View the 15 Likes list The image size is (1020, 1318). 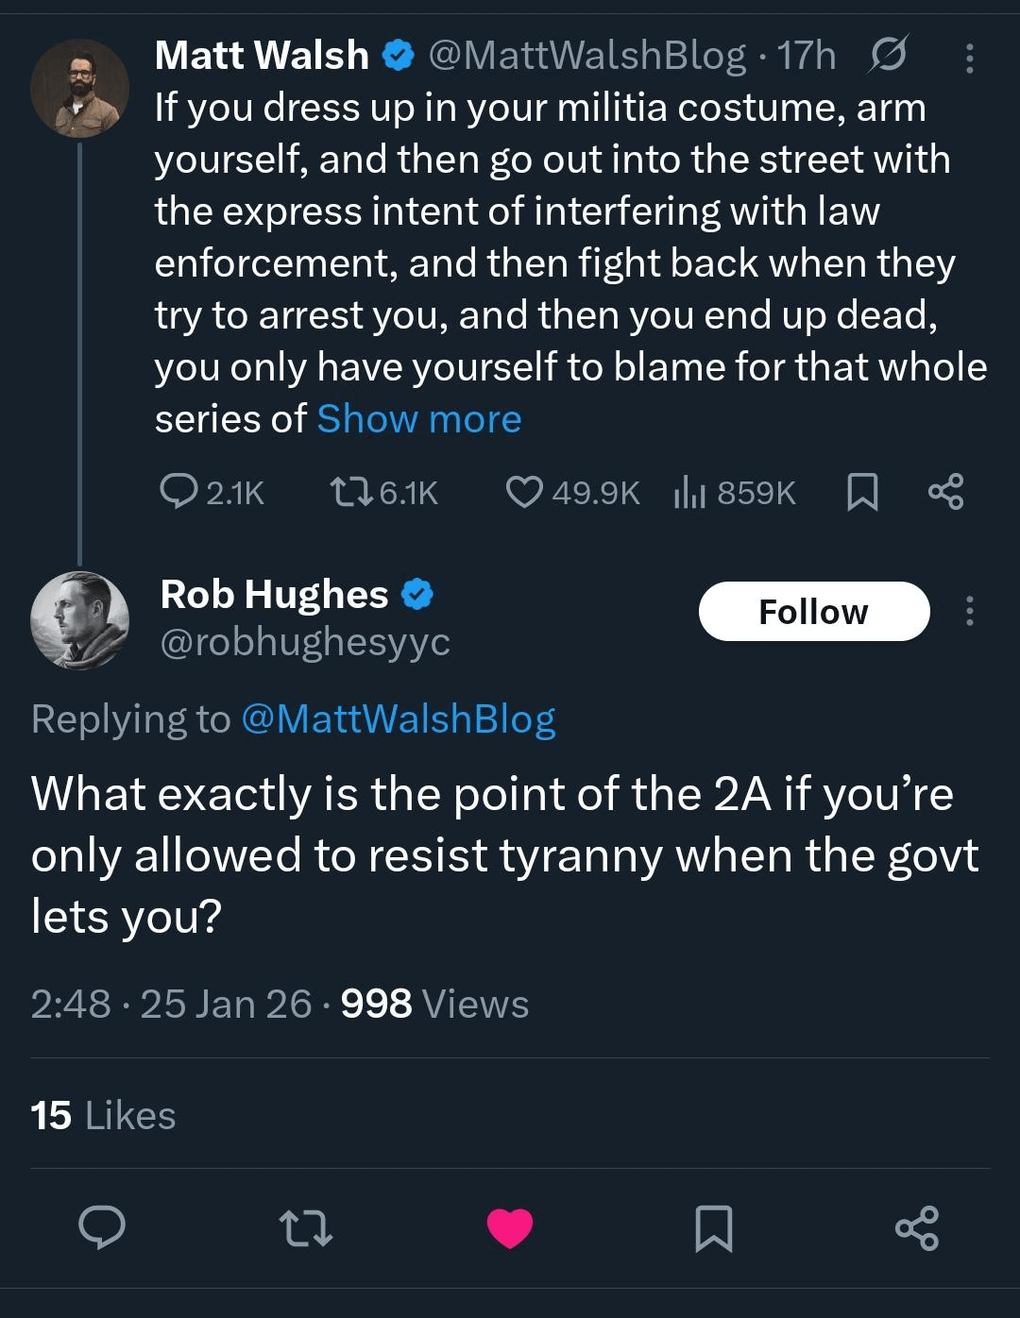pos(103,1116)
